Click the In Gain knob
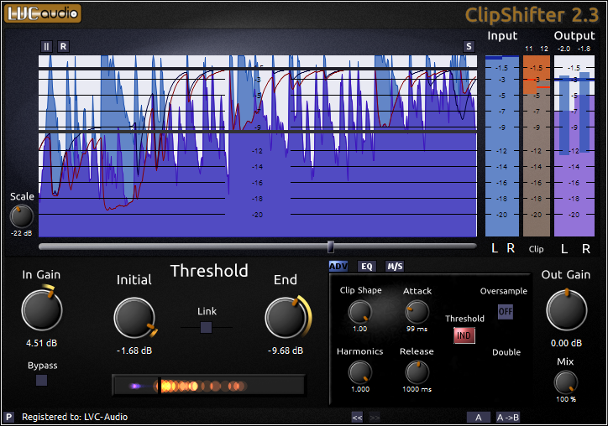Viewport: 608px width, 426px height. tap(41, 310)
